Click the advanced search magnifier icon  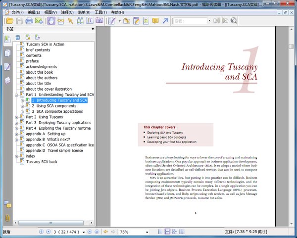click(234, 20)
